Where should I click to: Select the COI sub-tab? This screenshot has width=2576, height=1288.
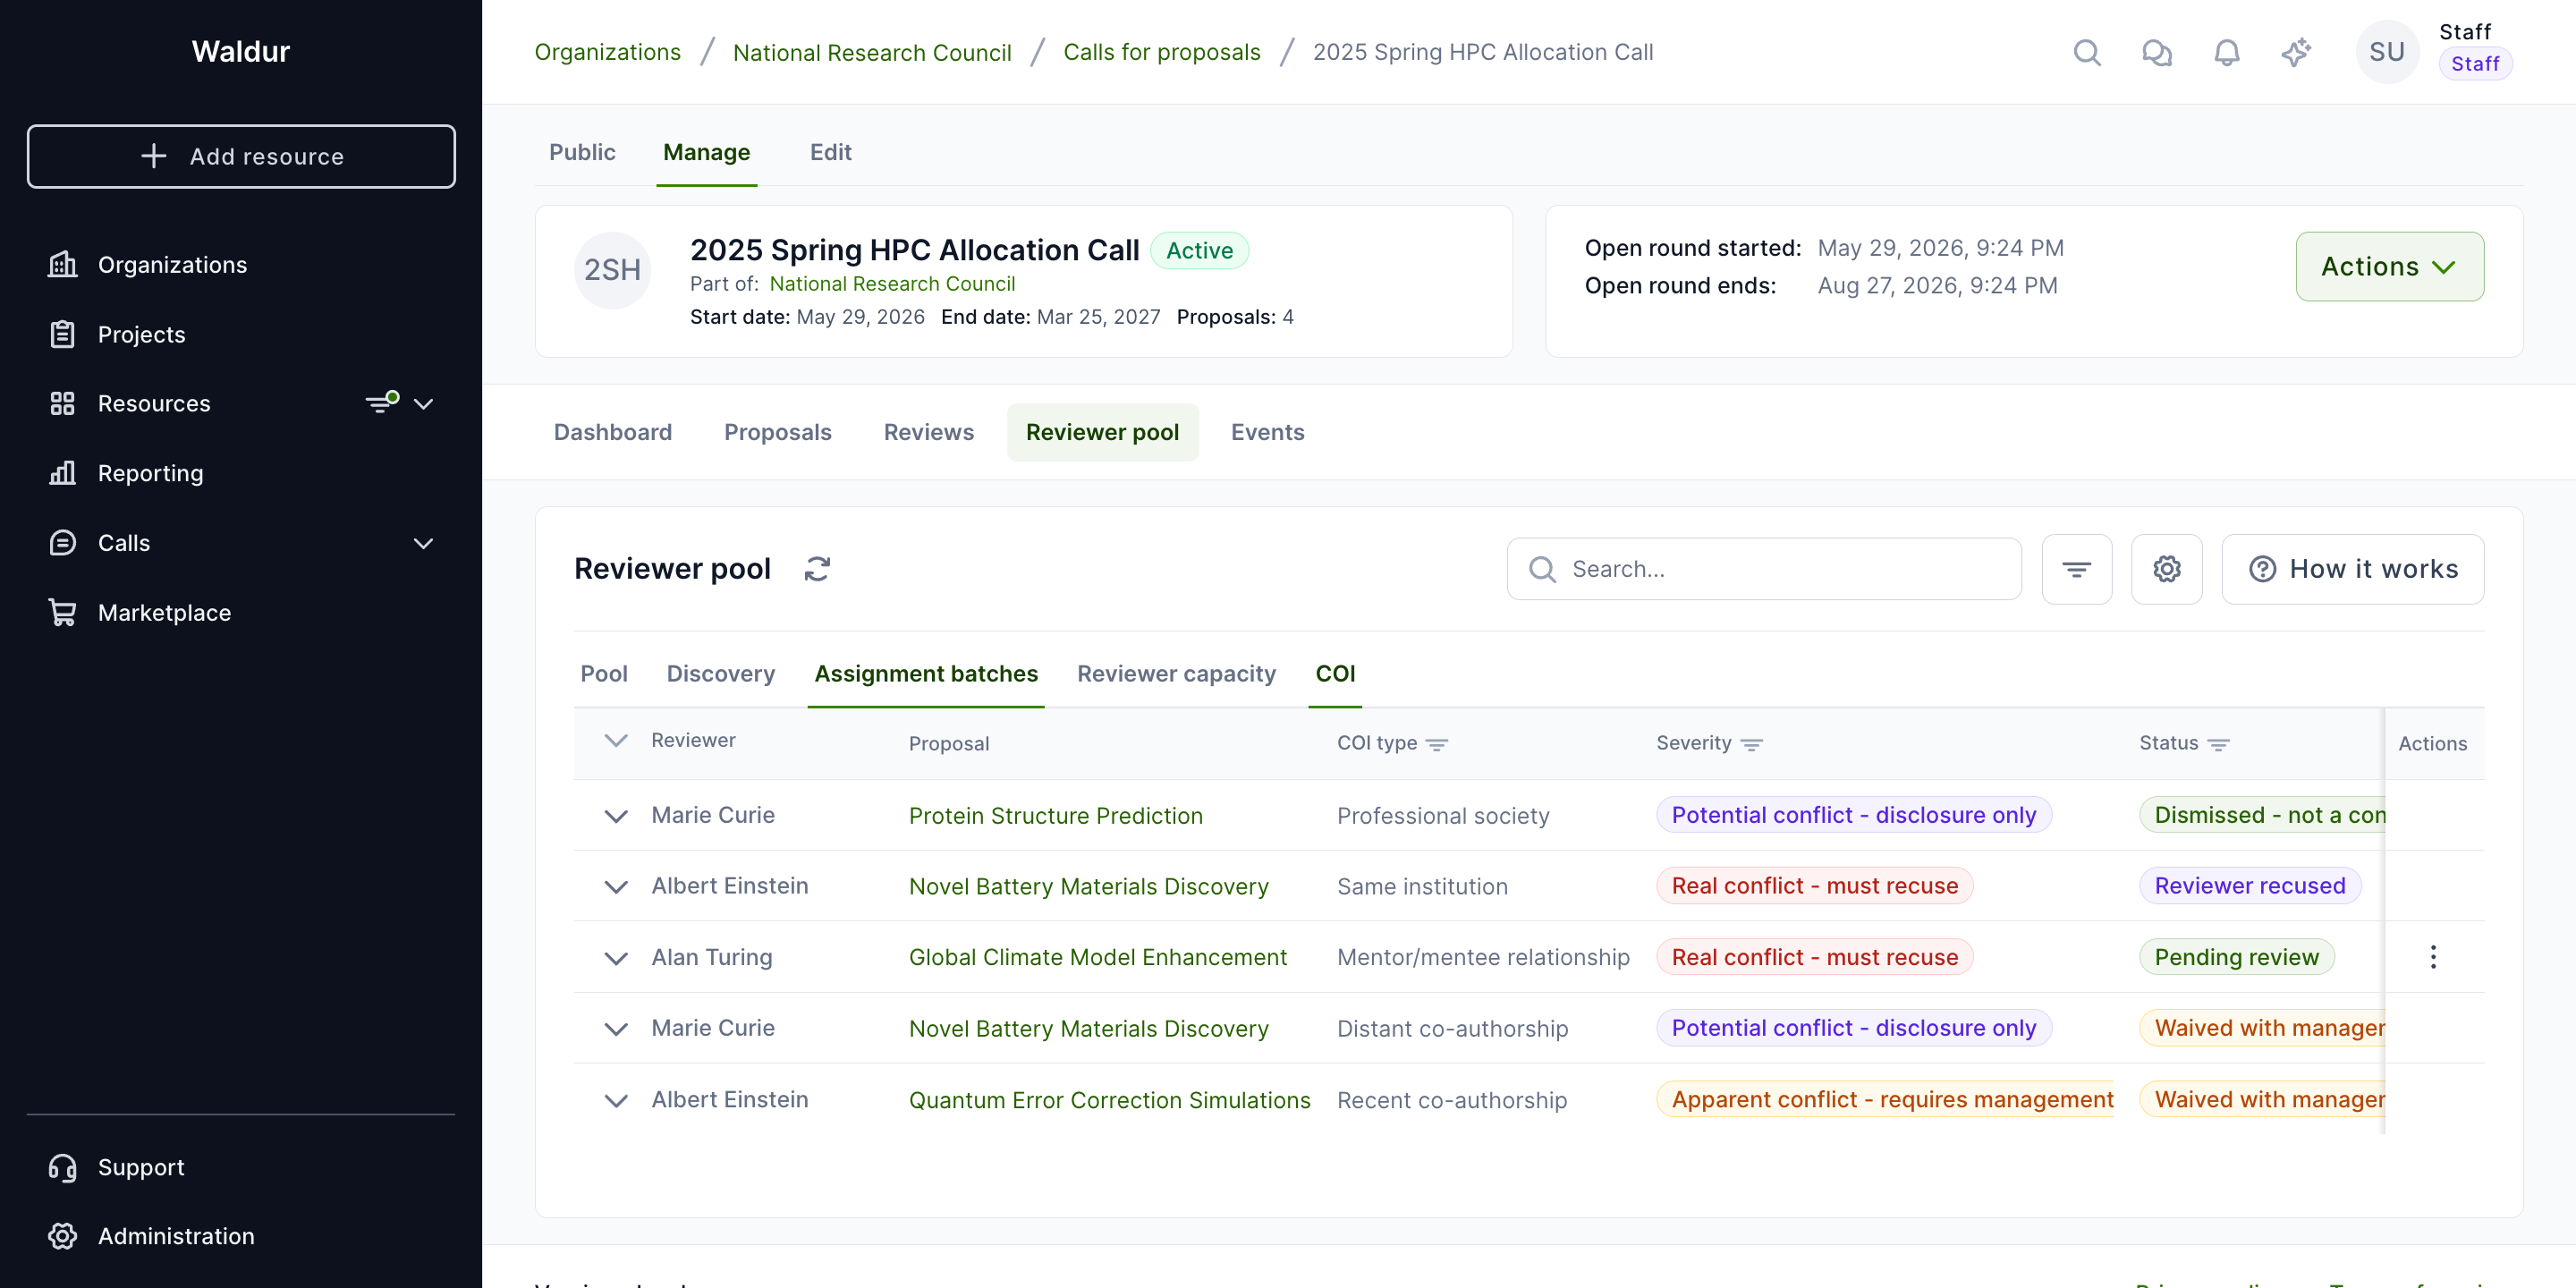pos(1335,674)
